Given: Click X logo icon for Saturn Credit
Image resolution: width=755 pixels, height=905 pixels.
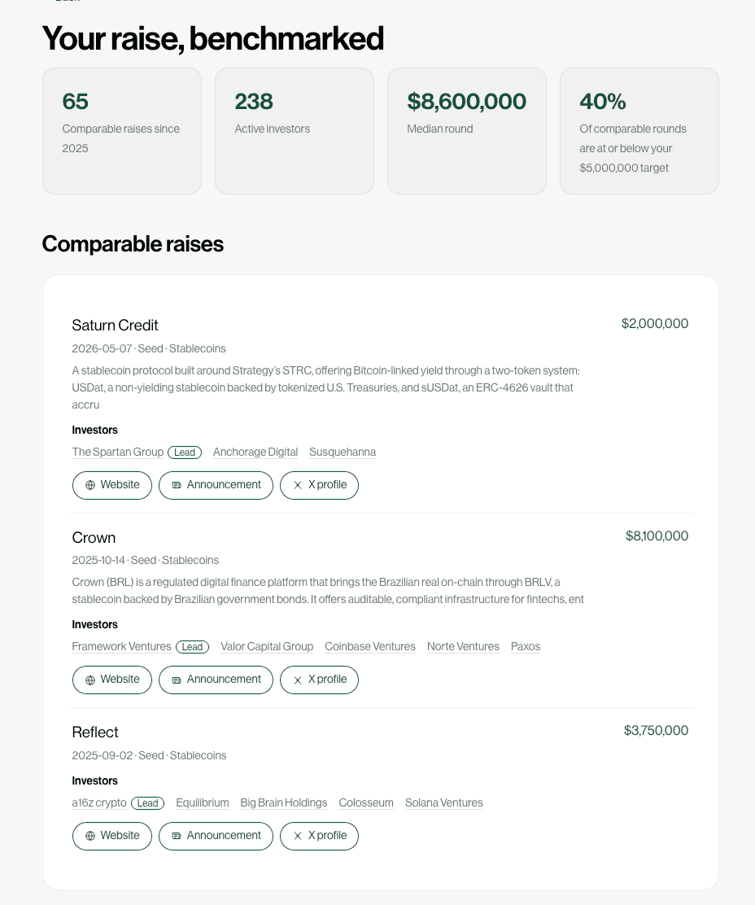Looking at the screenshot, I should click(x=298, y=485).
